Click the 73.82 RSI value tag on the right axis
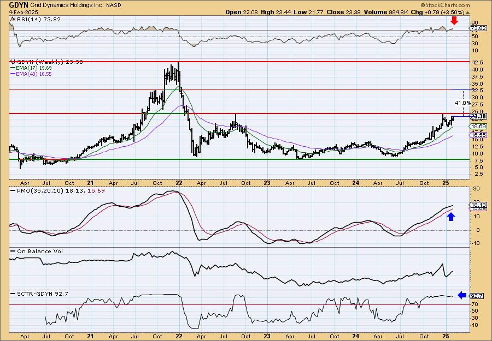The width and height of the screenshot is (492, 341). (x=478, y=28)
